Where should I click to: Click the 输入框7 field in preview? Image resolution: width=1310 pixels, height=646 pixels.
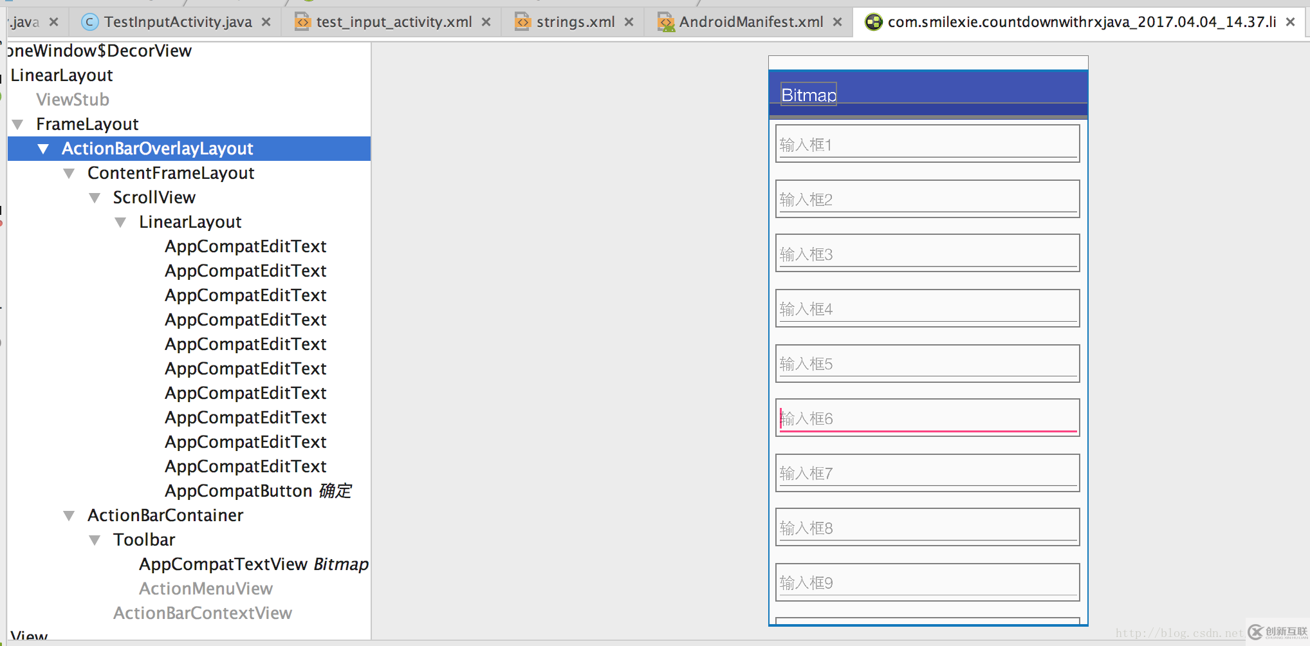(x=927, y=472)
